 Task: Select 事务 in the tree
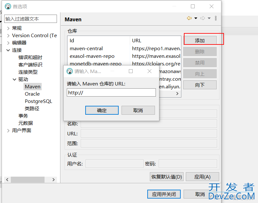tap(23, 116)
